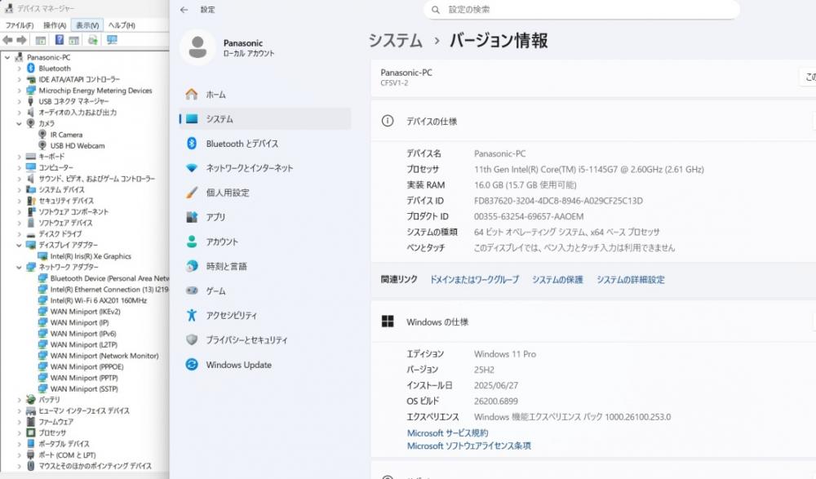Open アクセシビリティ in Settings sidebar

(265, 315)
